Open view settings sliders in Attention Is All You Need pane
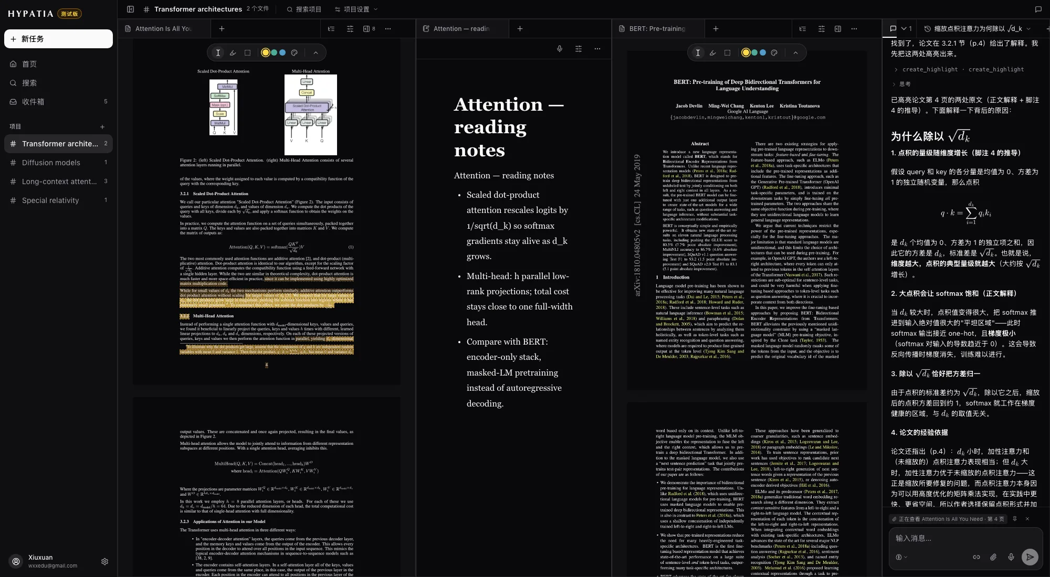Screen dimensions: 1050x577 pyautogui.click(x=350, y=29)
